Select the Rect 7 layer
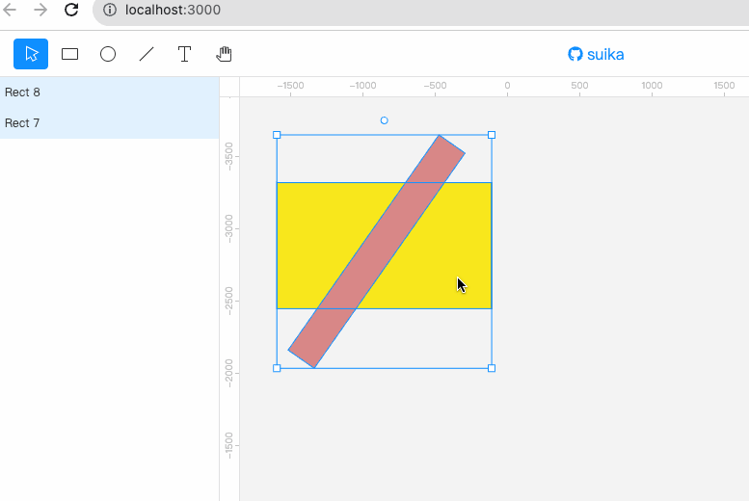749x501 pixels. 109,123
